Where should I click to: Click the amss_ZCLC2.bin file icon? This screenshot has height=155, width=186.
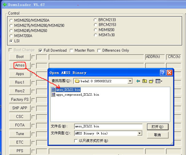pyautogui.click(x=53, y=90)
